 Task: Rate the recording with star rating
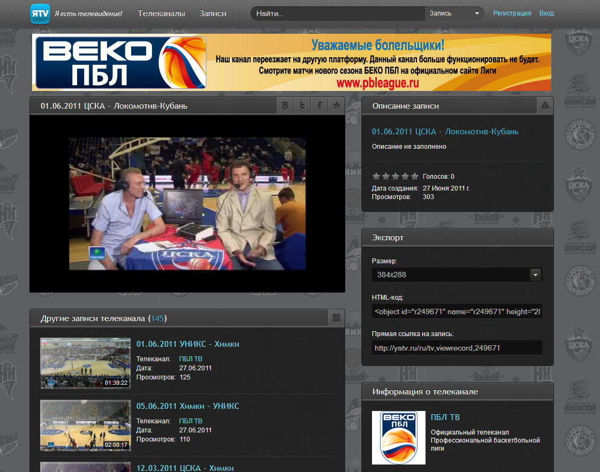[x=396, y=176]
